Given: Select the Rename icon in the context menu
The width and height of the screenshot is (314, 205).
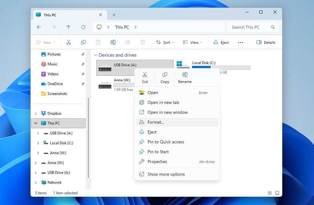Looking at the screenshot, I should [x=185, y=74].
